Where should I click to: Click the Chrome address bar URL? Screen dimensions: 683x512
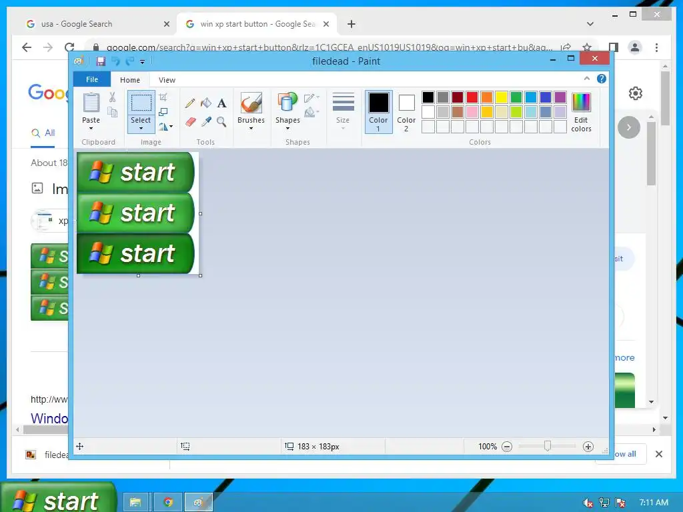pyautogui.click(x=329, y=47)
